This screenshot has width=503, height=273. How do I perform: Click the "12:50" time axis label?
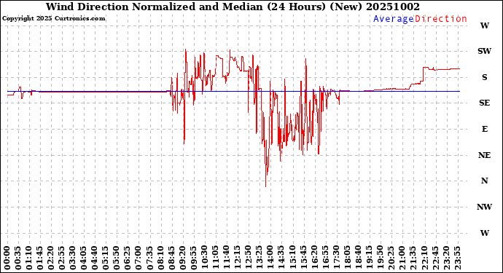coord(248,258)
